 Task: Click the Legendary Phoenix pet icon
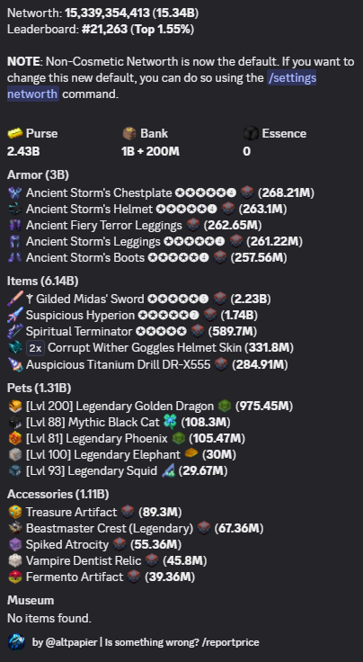(x=15, y=439)
